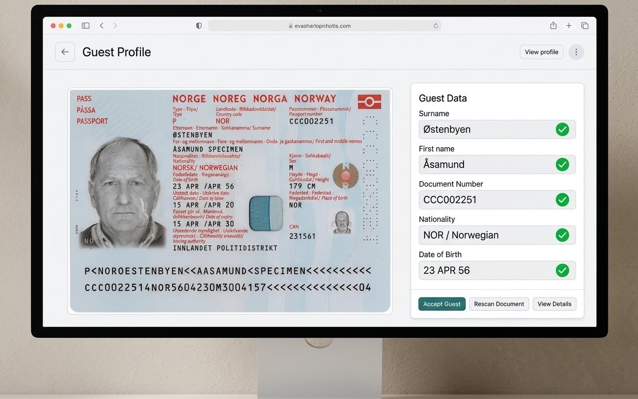Click the browser forward chevron

pyautogui.click(x=115, y=26)
